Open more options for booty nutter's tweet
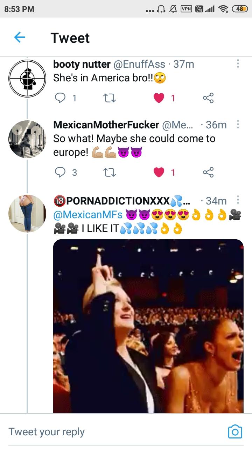The height and width of the screenshot is (449, 252). 238,64
